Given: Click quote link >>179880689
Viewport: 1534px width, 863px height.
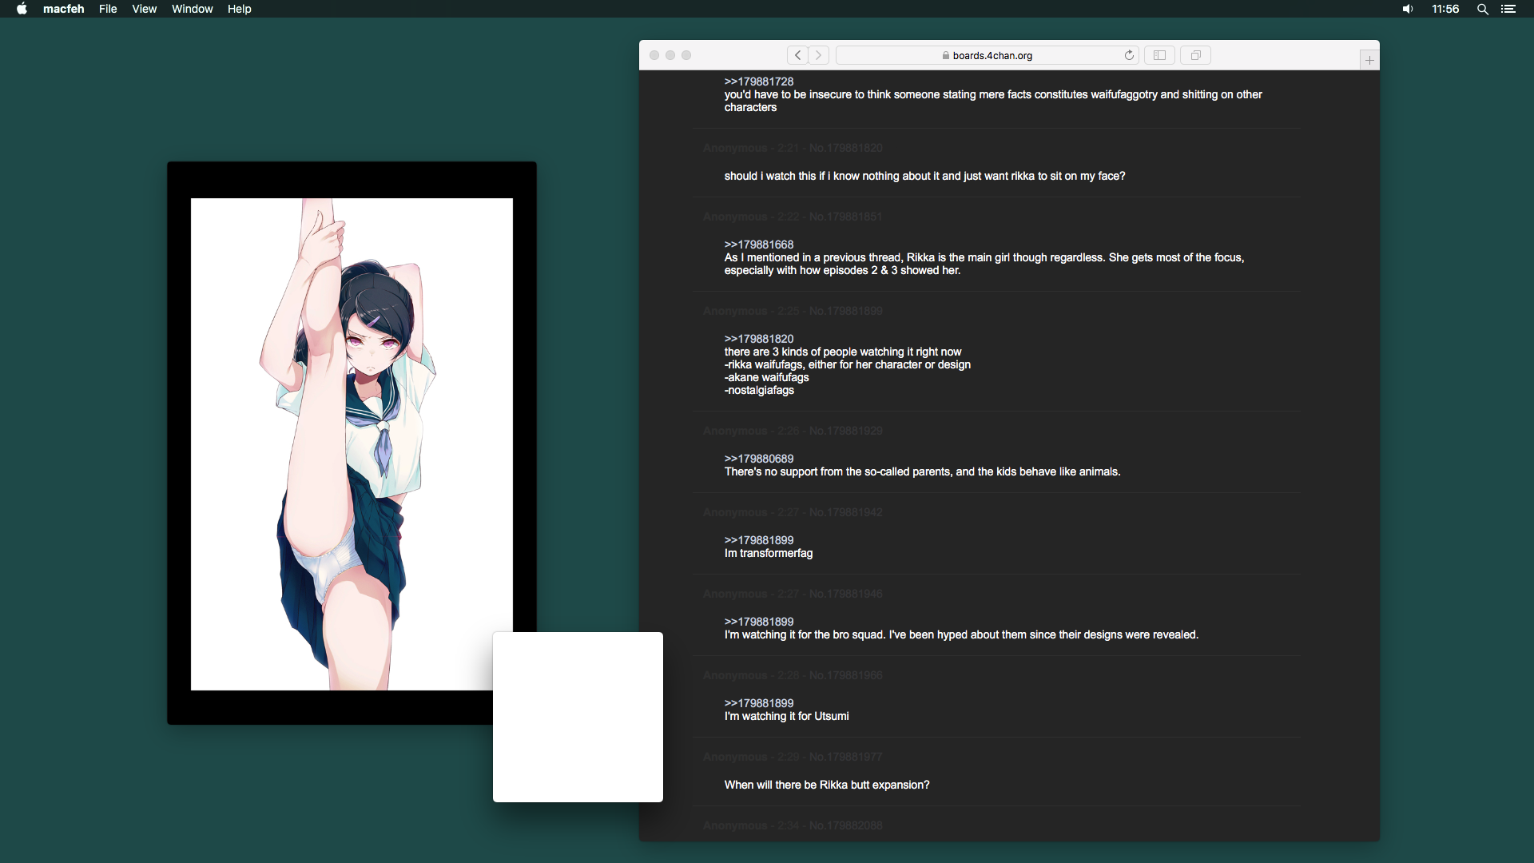Looking at the screenshot, I should 759,459.
